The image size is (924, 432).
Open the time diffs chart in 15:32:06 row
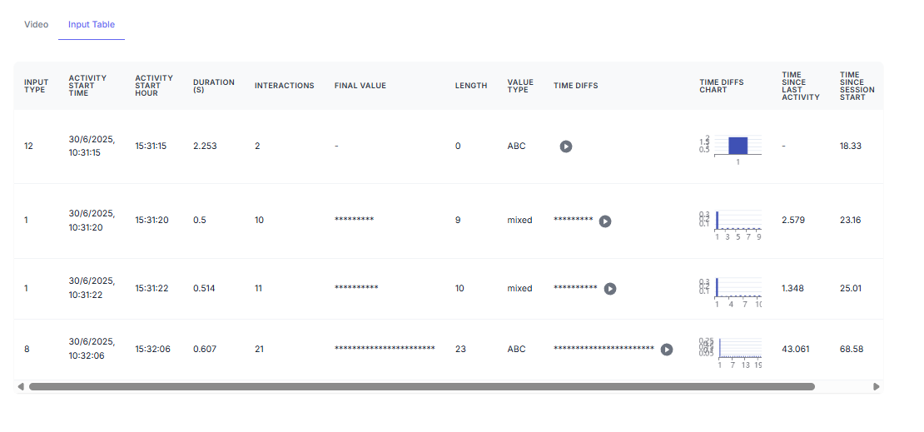730,353
